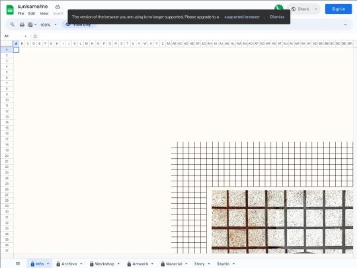The width and height of the screenshot is (357, 268).
Task: Select row 1 header
Action: pos(7,50)
